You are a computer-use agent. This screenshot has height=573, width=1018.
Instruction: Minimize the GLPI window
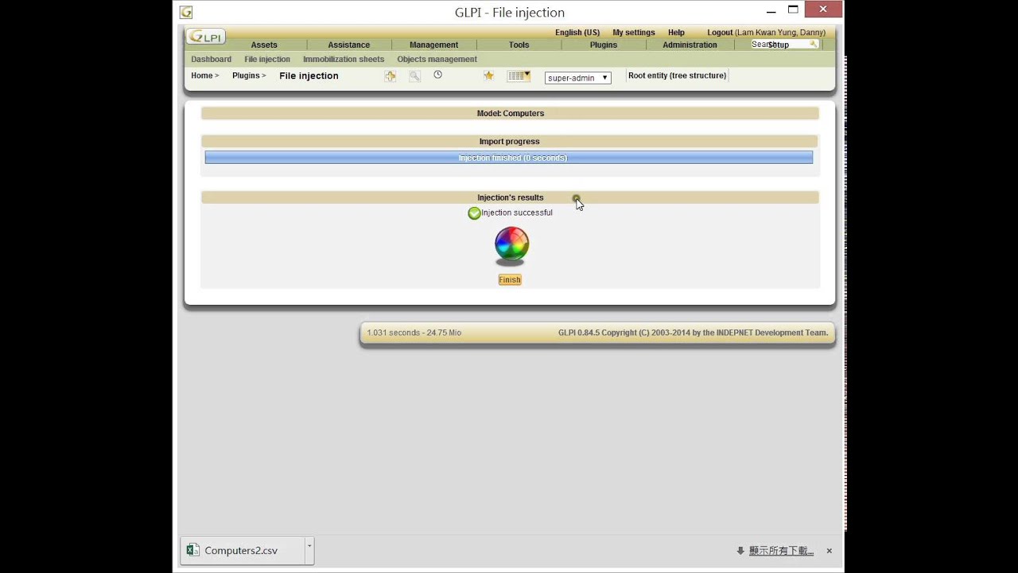[x=771, y=11]
